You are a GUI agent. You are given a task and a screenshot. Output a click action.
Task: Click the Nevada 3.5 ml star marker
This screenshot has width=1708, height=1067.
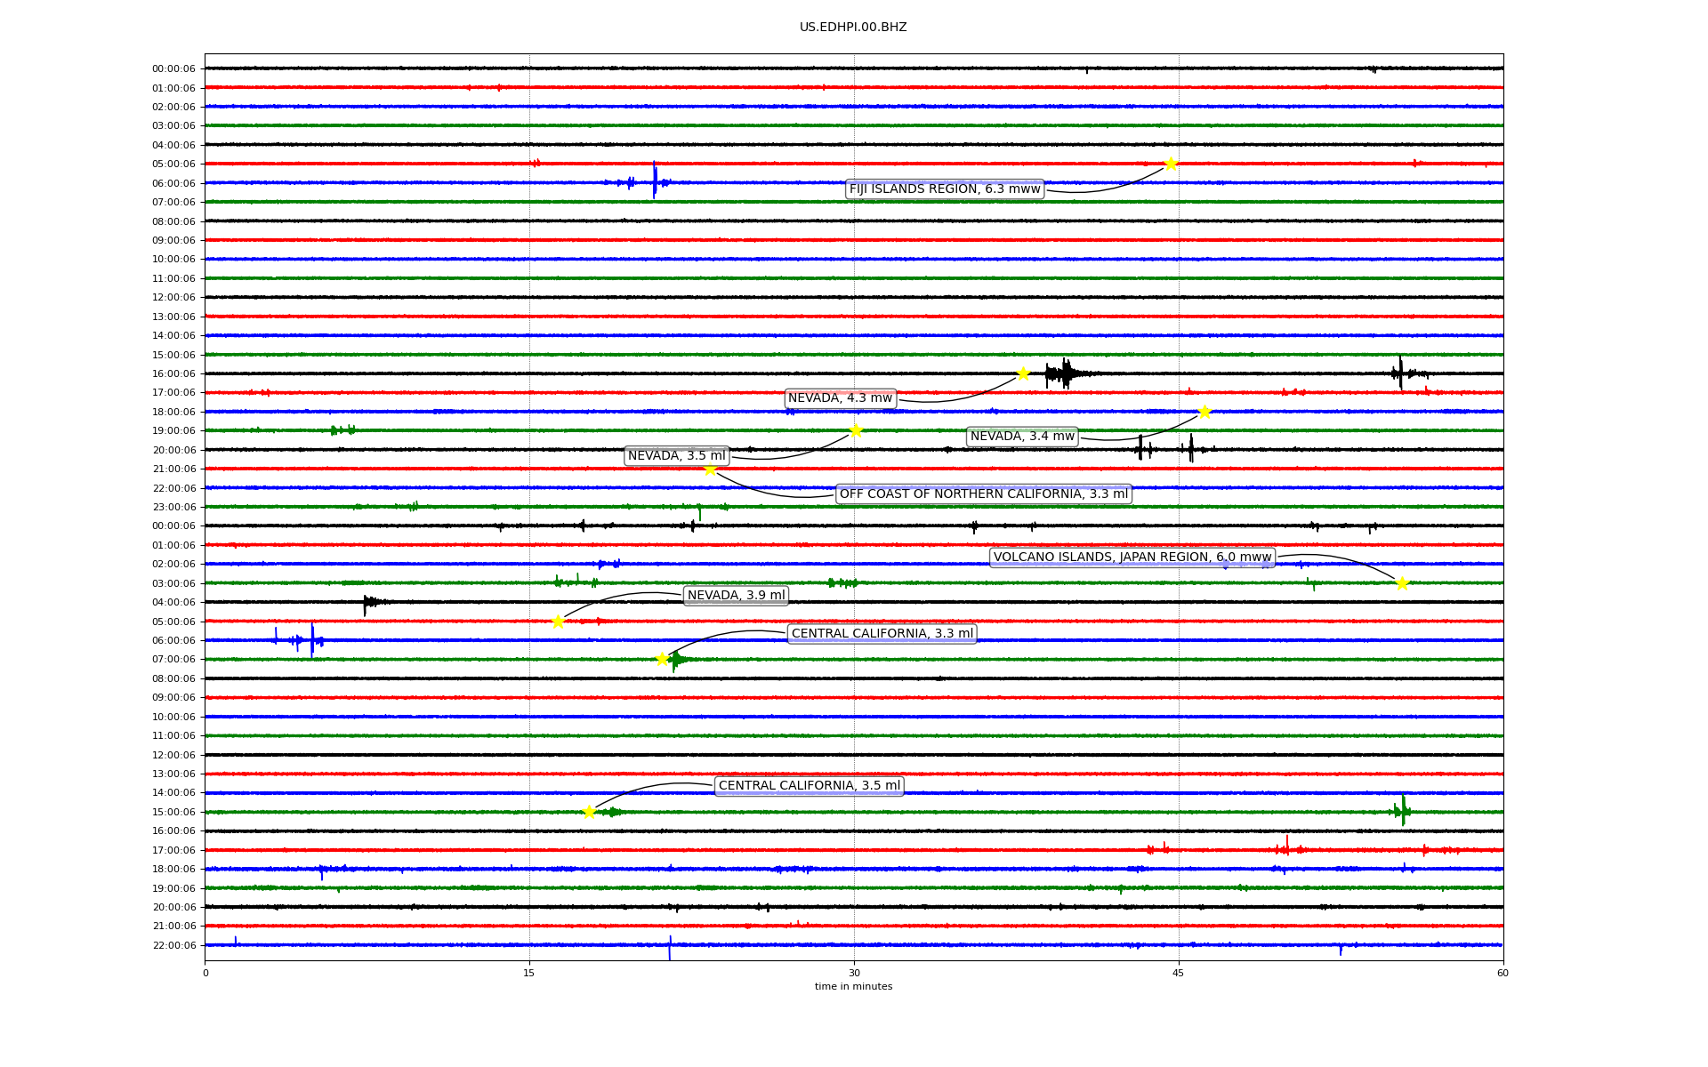coord(856,431)
